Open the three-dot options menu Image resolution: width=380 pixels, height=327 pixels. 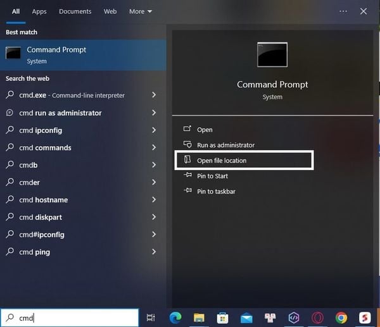pyautogui.click(x=343, y=11)
